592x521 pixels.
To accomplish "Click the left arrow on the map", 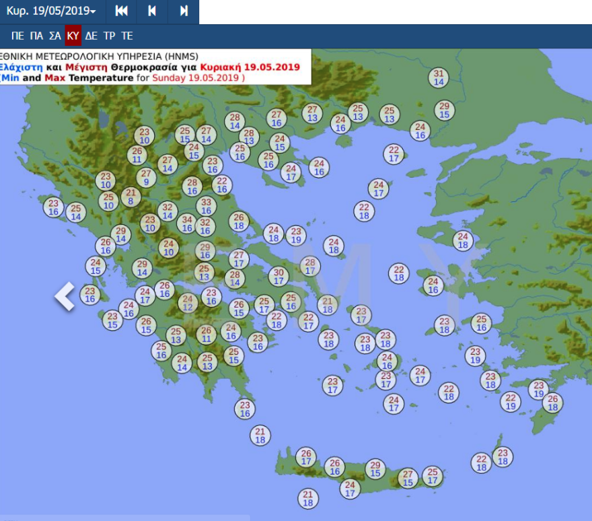I will pos(65,296).
